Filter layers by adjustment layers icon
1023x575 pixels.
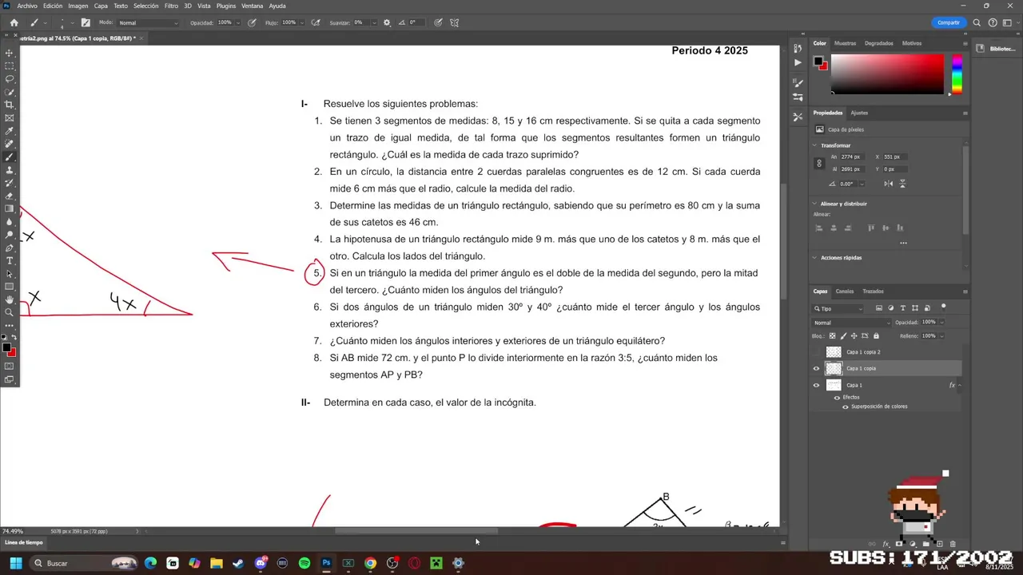coord(890,308)
